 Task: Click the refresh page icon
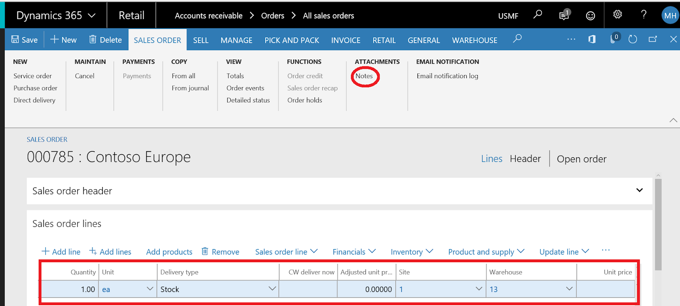point(633,40)
